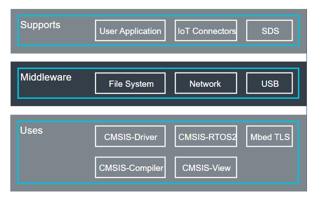Viewport: 319px width, 200px height.
Task: Click the white gap between Middleware and Uses
Action: pos(157,110)
